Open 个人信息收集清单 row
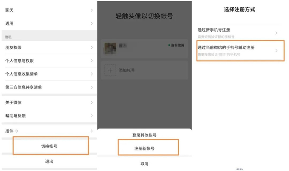Image resolution: width=289 pixels, height=171 pixels. coord(49,74)
